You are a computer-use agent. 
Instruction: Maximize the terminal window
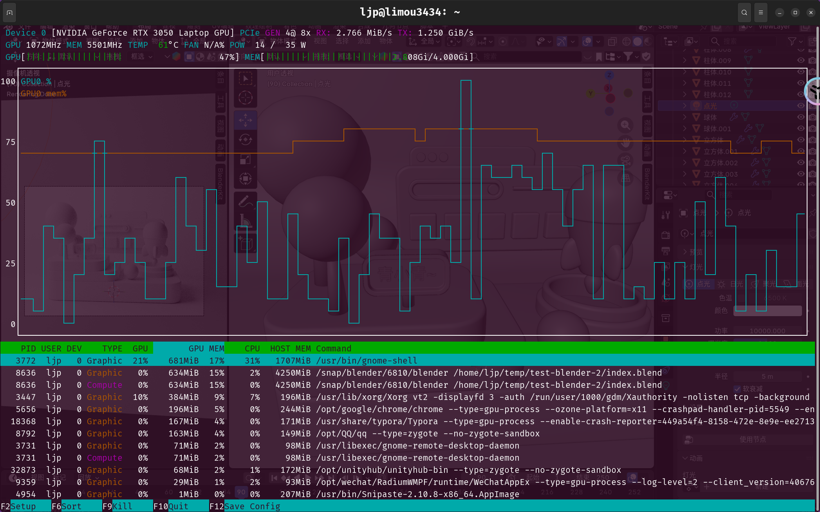tap(795, 13)
